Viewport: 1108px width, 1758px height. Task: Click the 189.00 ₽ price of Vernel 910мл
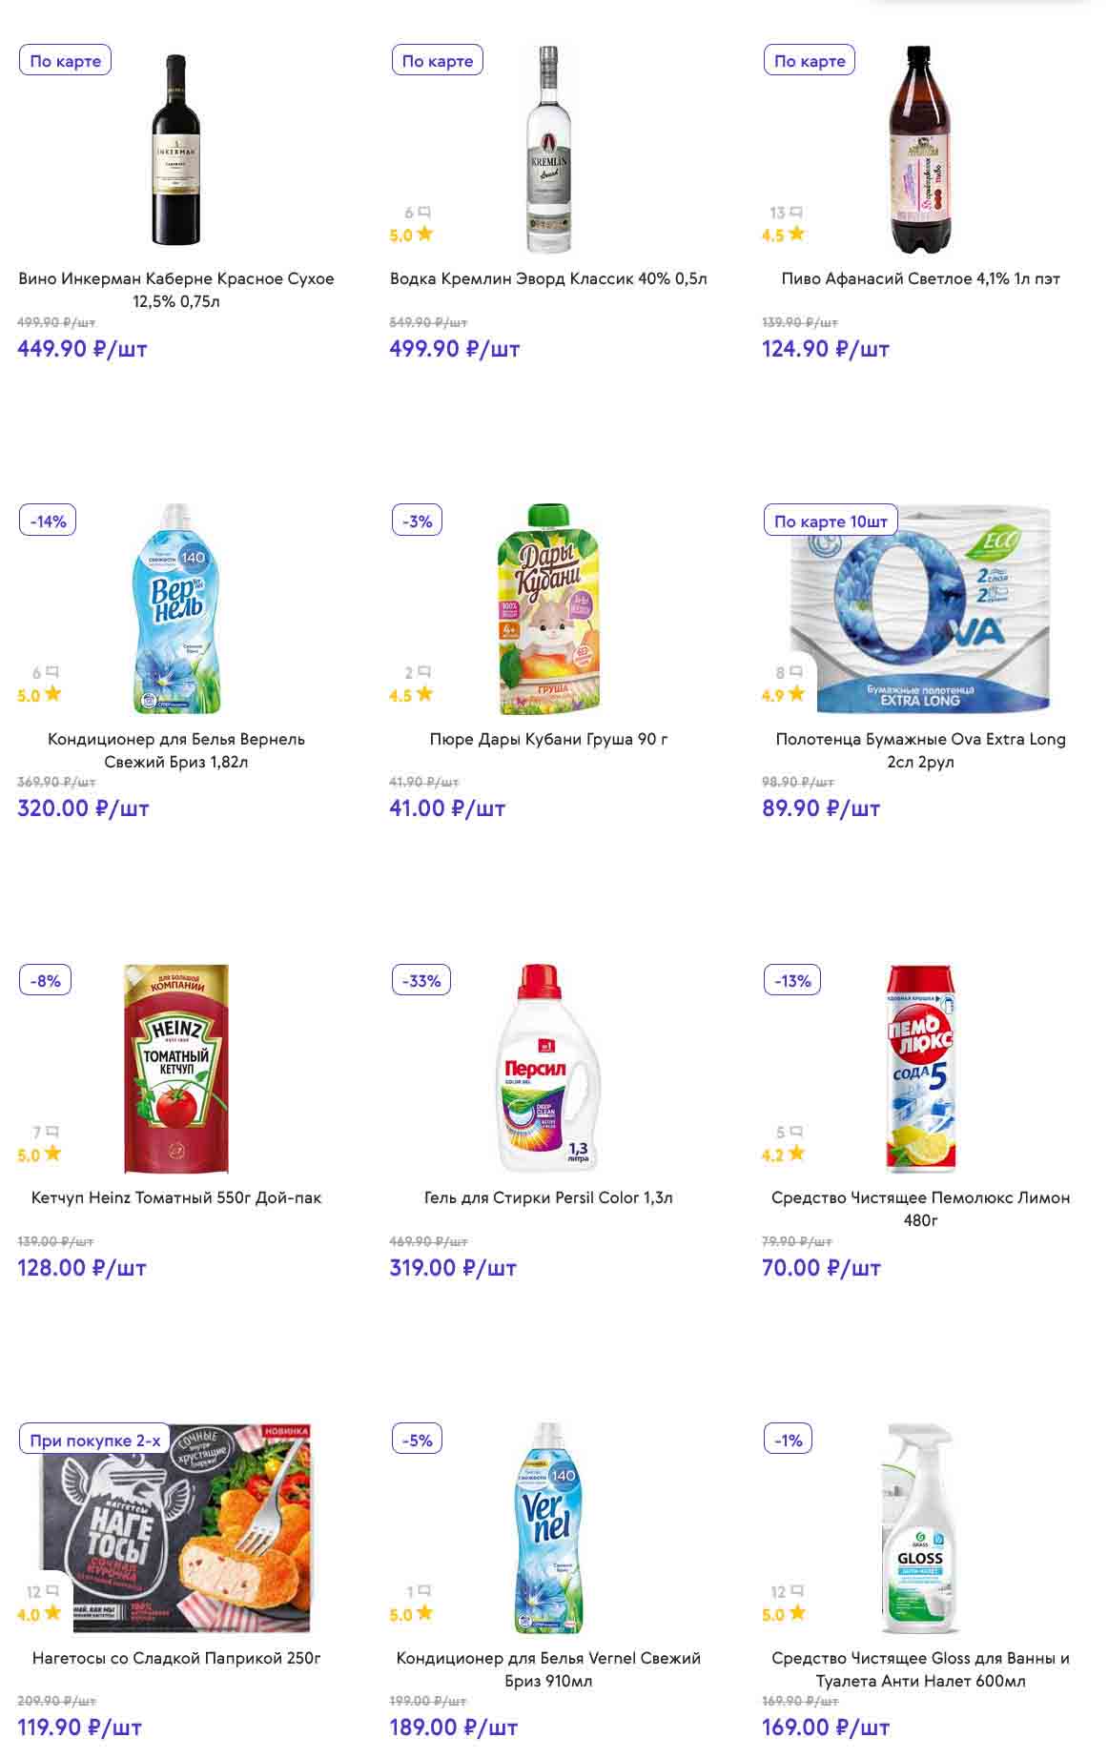point(454,1727)
